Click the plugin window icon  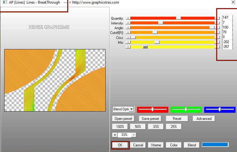5,2
